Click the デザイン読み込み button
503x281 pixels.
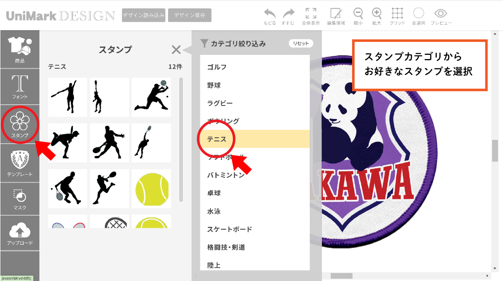coord(144,15)
